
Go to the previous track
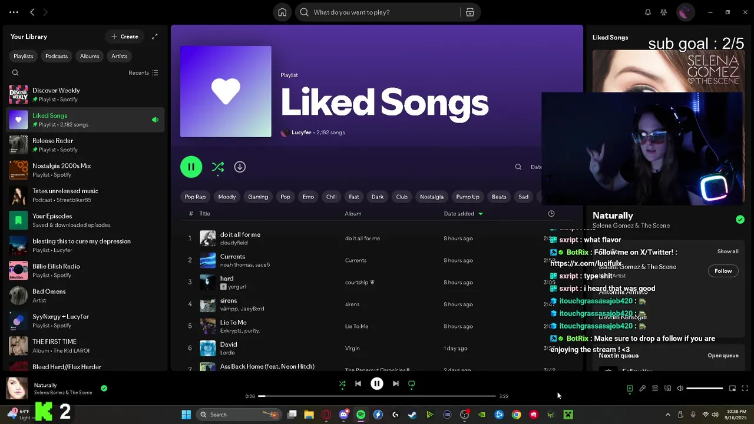[358, 384]
